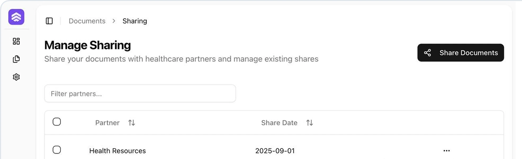Select the Health Resources row checkbox
This screenshot has height=159, width=522.
coord(57,150)
